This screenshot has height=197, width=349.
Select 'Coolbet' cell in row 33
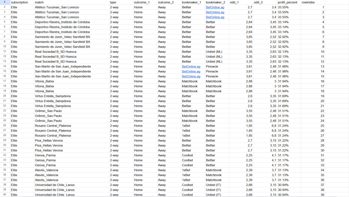(193, 160)
